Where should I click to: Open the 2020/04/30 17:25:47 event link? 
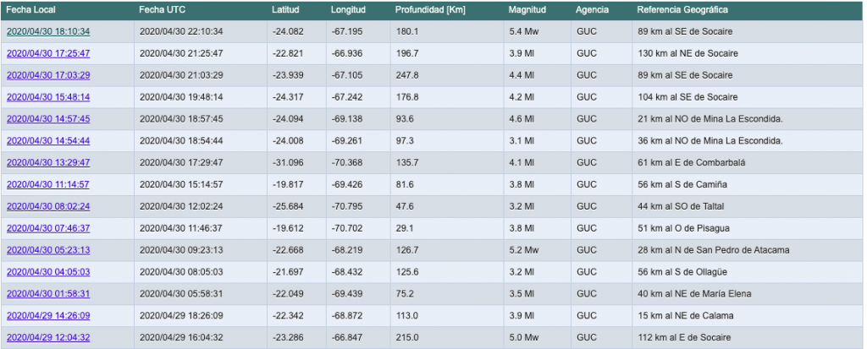coord(48,53)
